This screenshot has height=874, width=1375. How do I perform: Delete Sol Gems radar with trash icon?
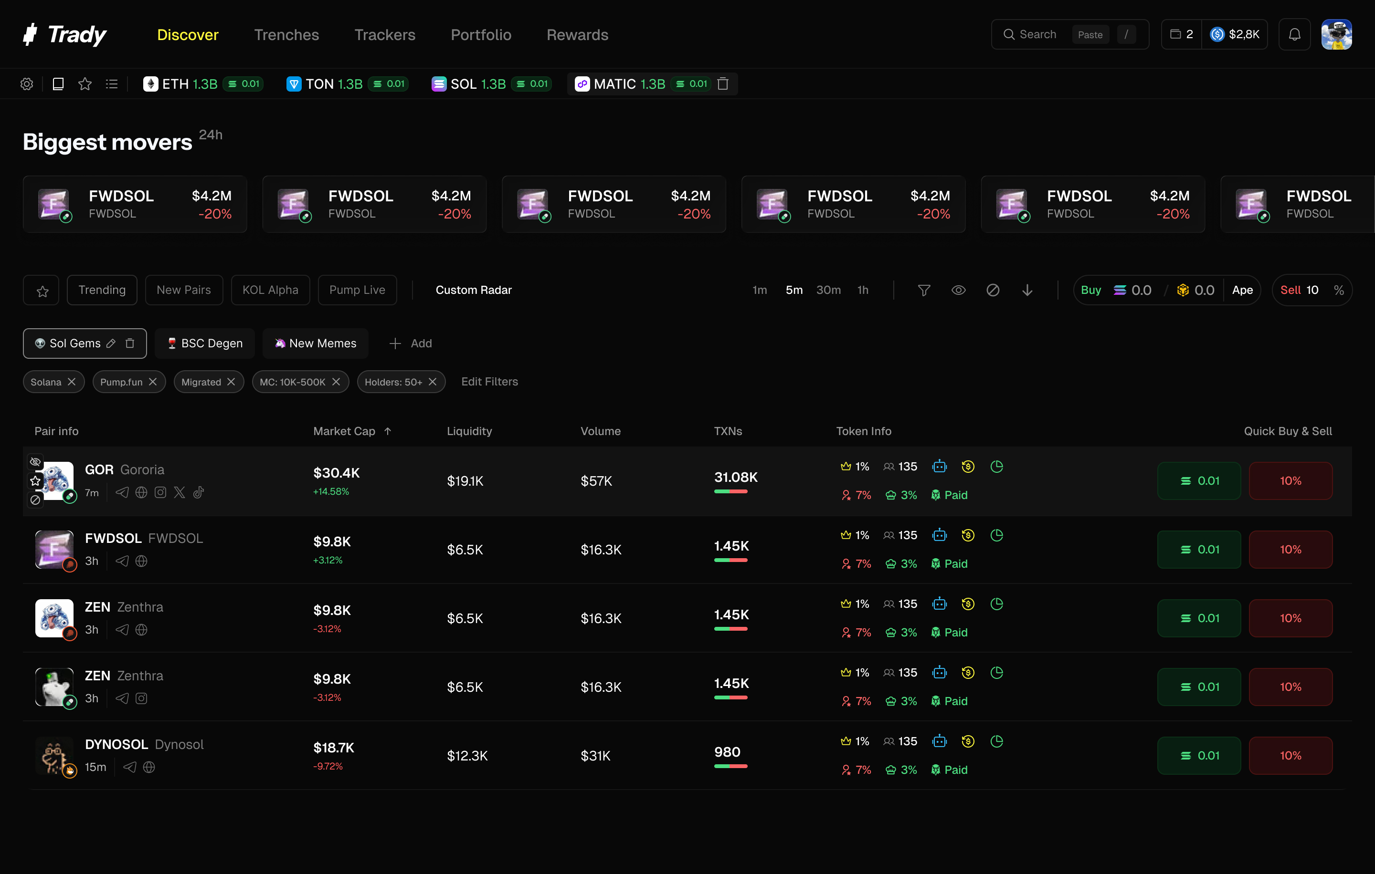(130, 343)
